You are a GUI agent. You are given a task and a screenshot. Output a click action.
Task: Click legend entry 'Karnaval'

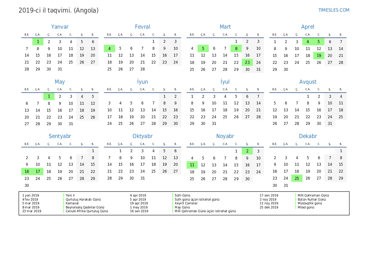coord(72,203)
